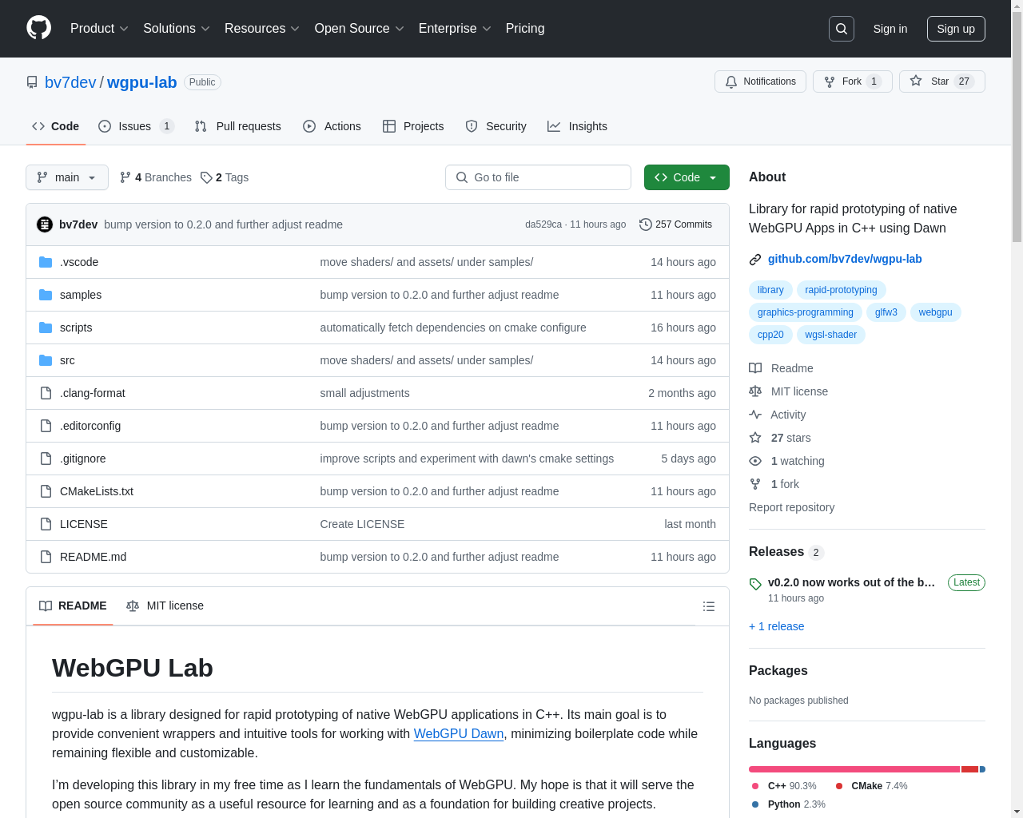Expand the Enterprise menu
This screenshot has width=1023, height=818.
455,29
